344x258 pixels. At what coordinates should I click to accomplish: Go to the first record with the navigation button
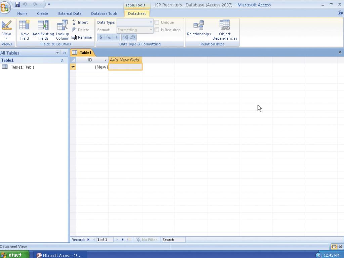point(88,240)
